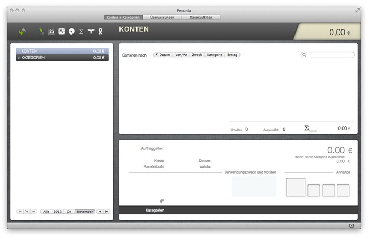Sort transactions by Datum
This screenshot has width=368, height=236.
pos(163,55)
